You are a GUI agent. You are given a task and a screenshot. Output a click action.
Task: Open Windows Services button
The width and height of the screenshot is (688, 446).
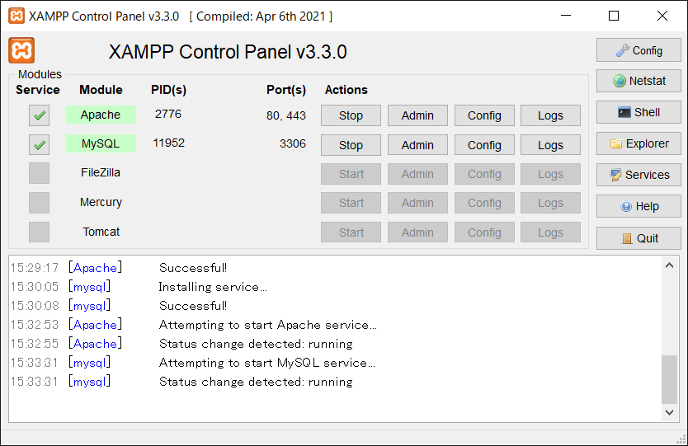click(639, 175)
